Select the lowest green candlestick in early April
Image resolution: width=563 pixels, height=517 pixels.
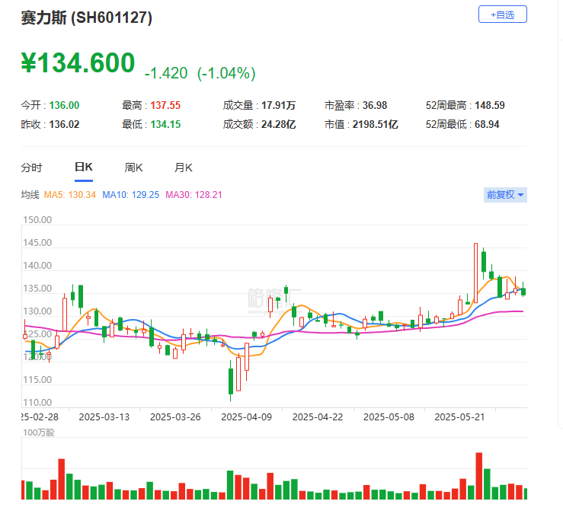click(x=230, y=381)
